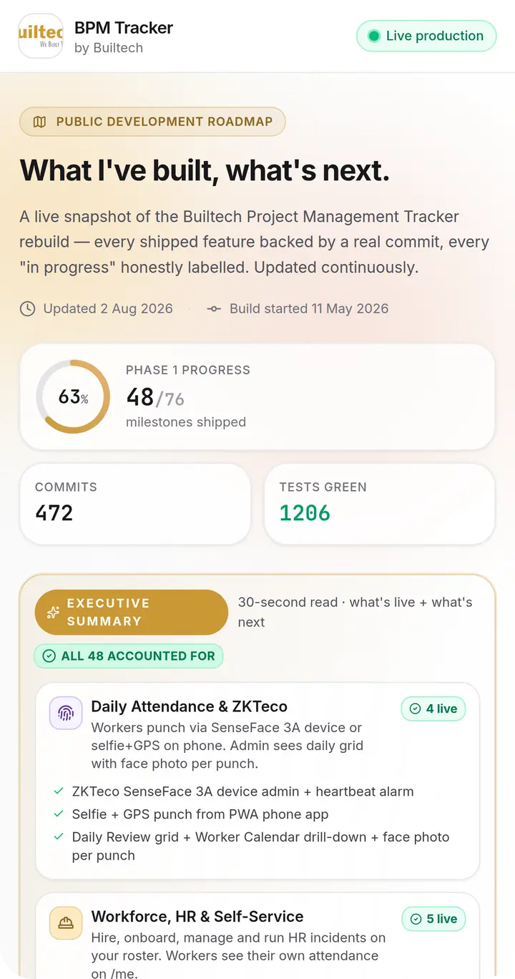This screenshot has height=979, width=515.
Task: Click the checkmark beside ZKTeco SenseFace item
Action: [59, 792]
